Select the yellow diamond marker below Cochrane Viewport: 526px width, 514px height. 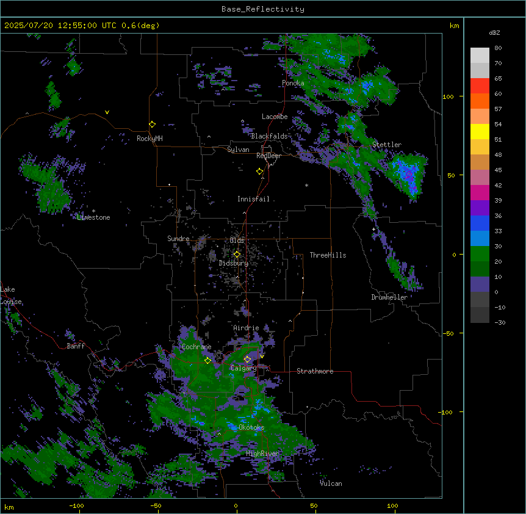click(207, 360)
